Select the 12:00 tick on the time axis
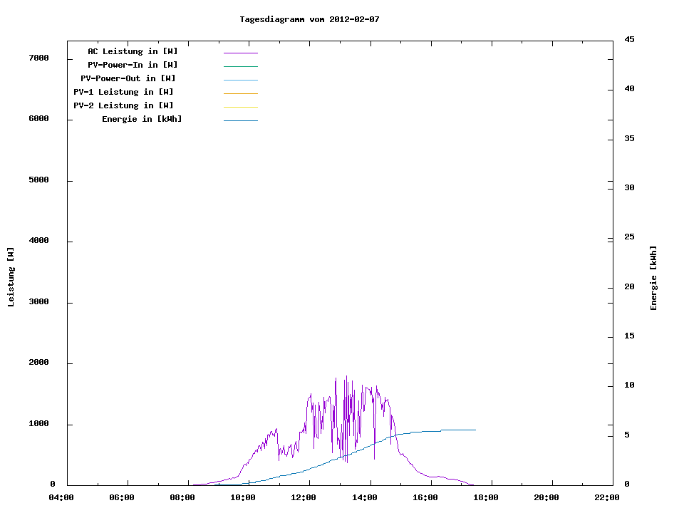This screenshot has height=513, width=684. tap(304, 497)
